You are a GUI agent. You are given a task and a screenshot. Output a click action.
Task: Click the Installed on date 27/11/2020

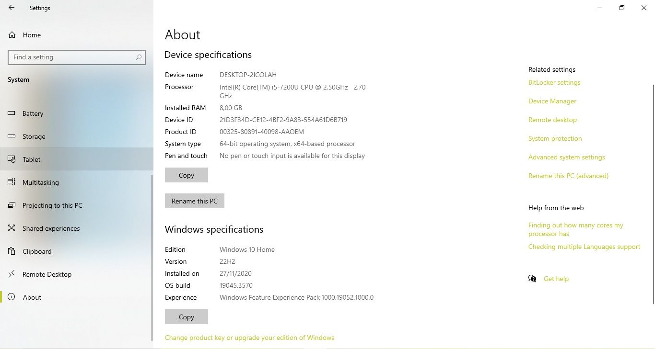point(235,273)
